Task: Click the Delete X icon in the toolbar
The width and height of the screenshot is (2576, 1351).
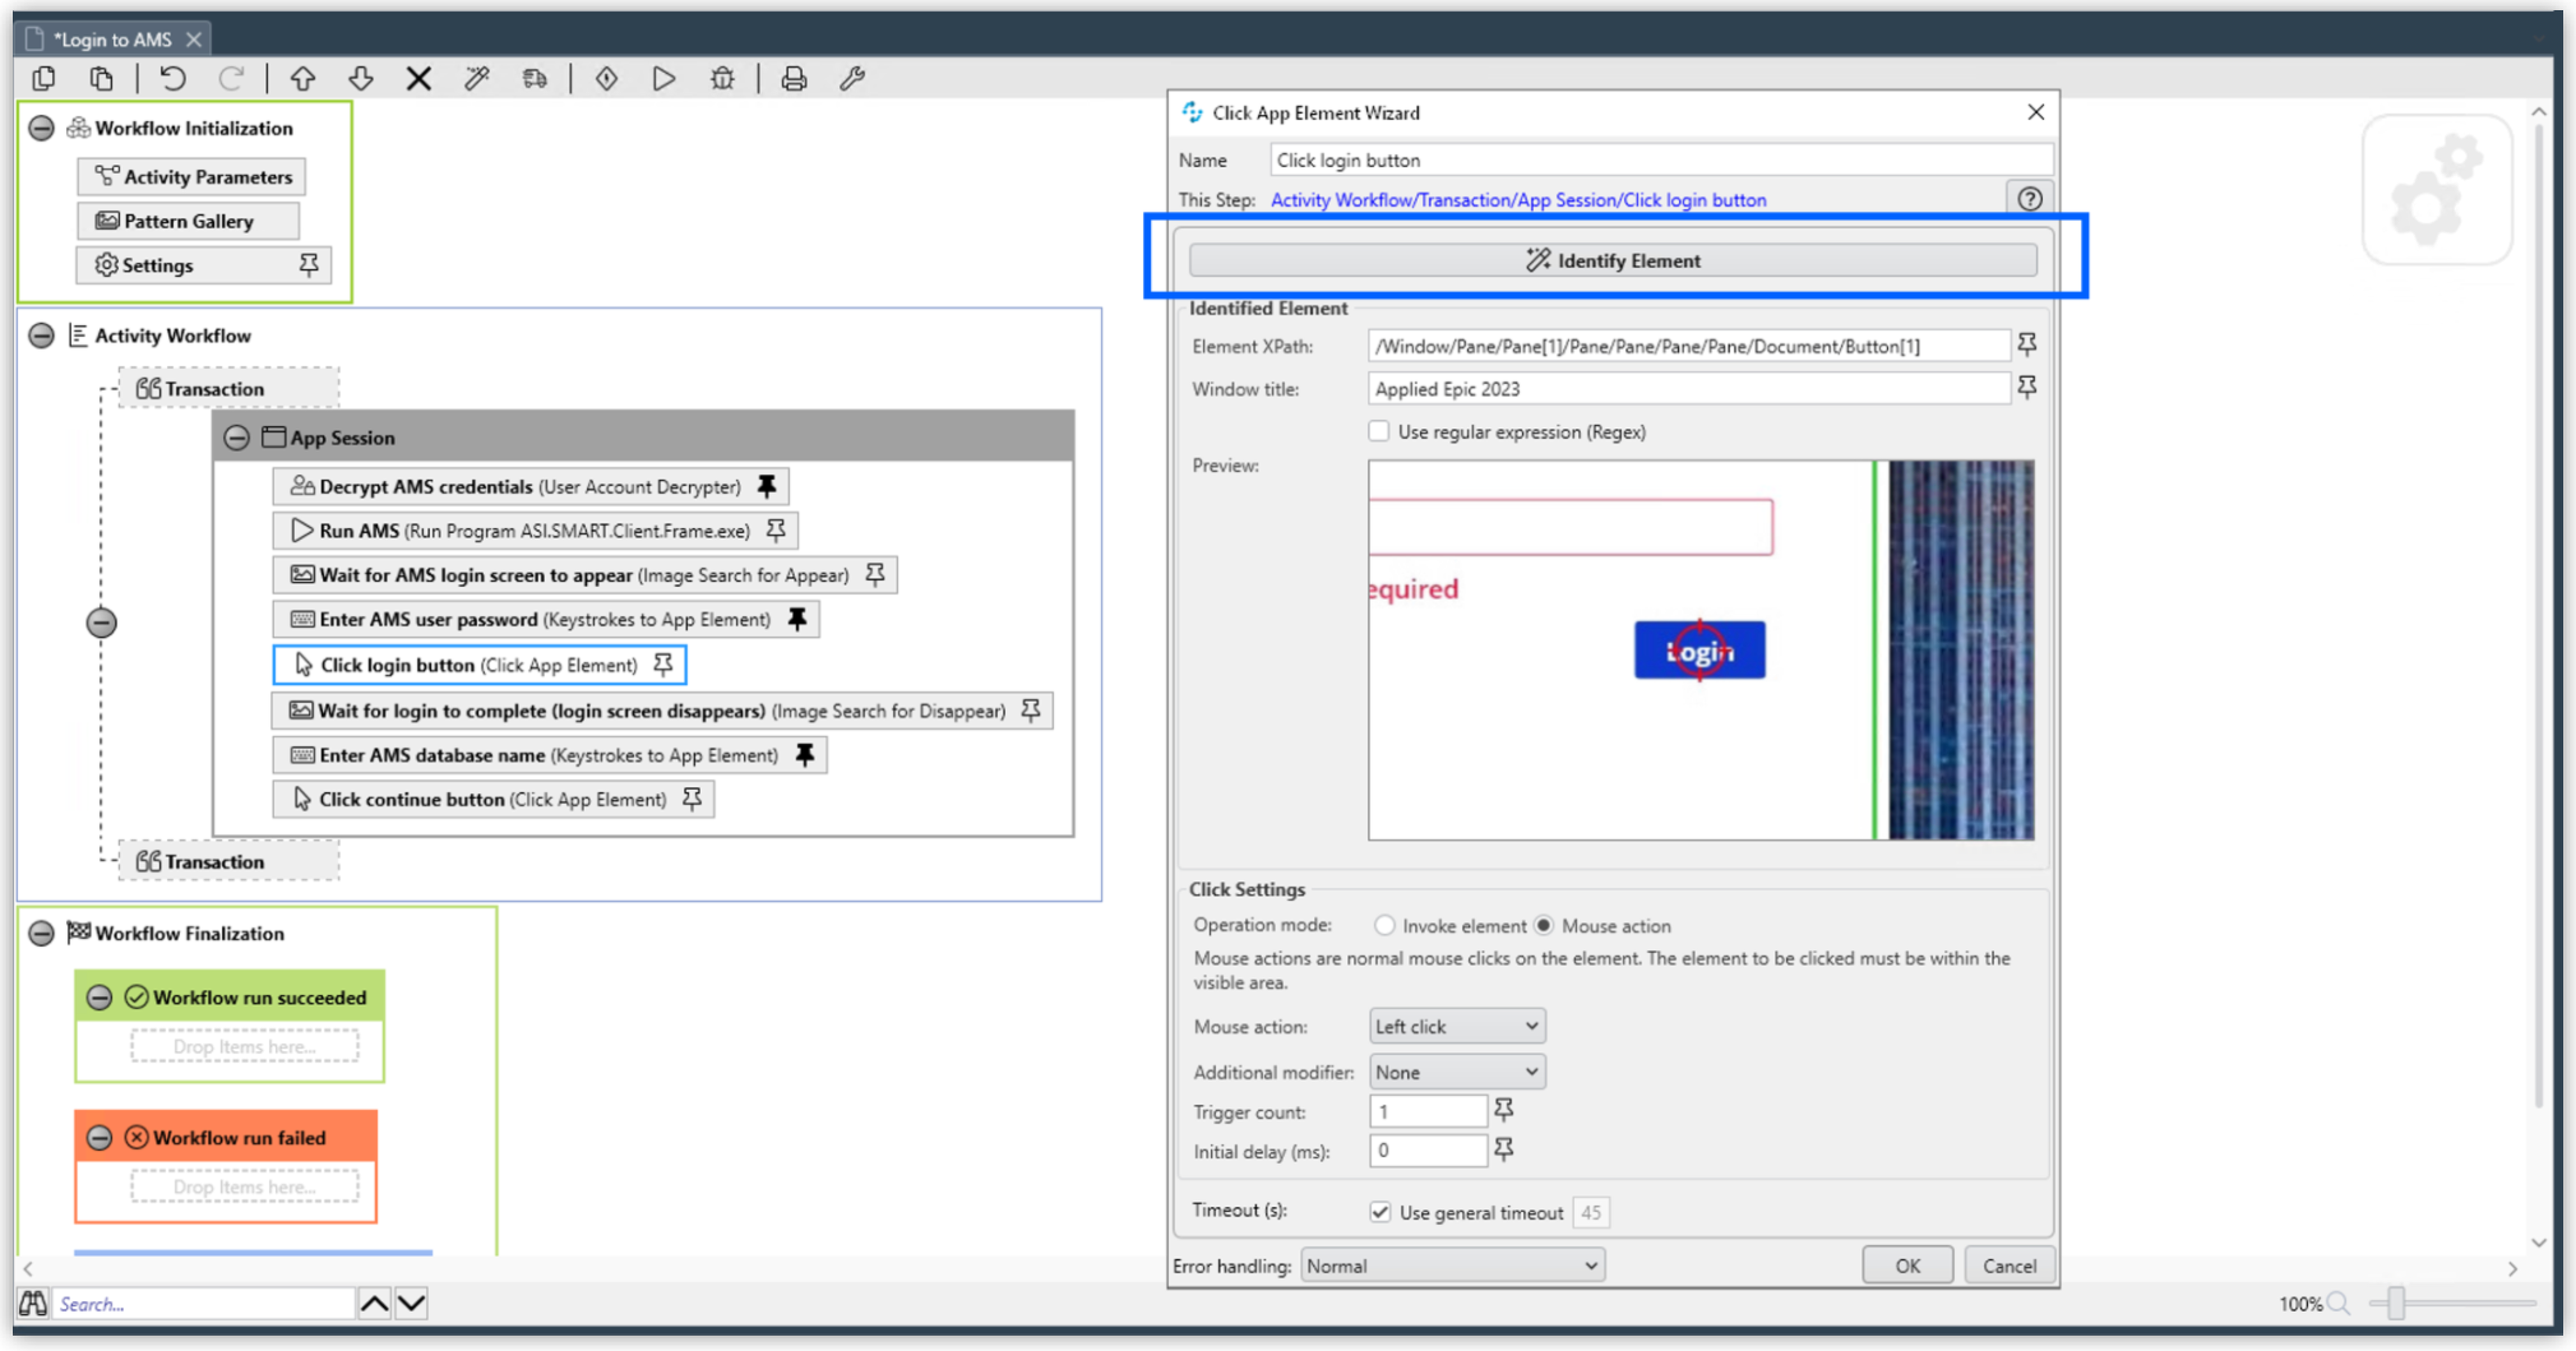Action: click(x=418, y=78)
